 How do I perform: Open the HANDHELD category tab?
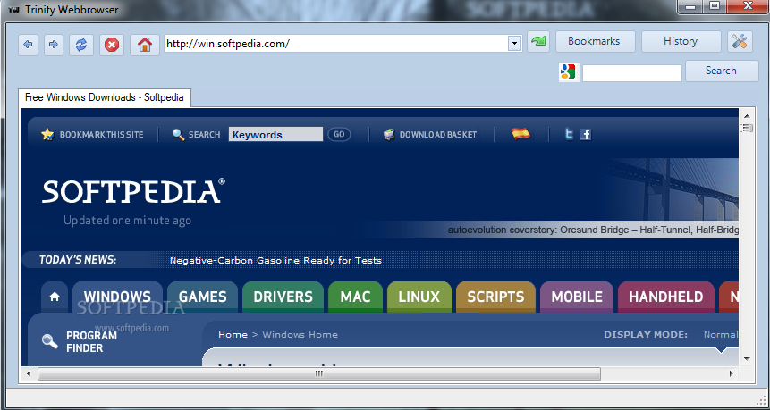666,297
